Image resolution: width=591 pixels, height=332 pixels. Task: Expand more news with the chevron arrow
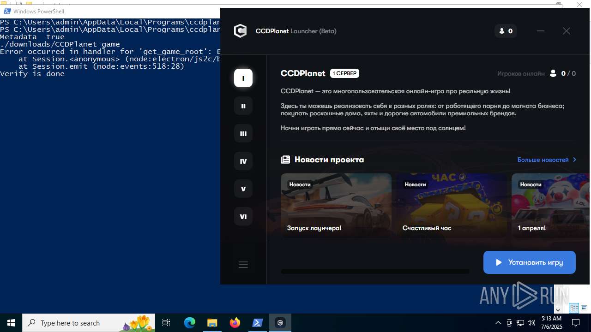(x=574, y=160)
